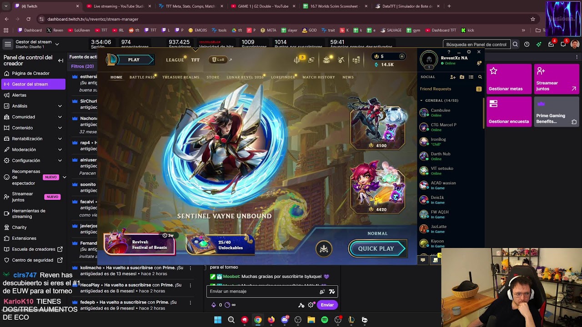The width and height of the screenshot is (582, 327).
Task: Select the 4100 Vayne bundle card
Action: (377, 124)
